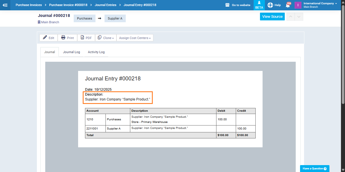The width and height of the screenshot is (345, 172).
Task: Go to the next journal entry arrow
Action: tap(299, 17)
